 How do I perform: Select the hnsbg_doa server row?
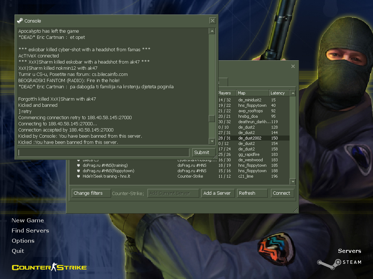pos(254,116)
